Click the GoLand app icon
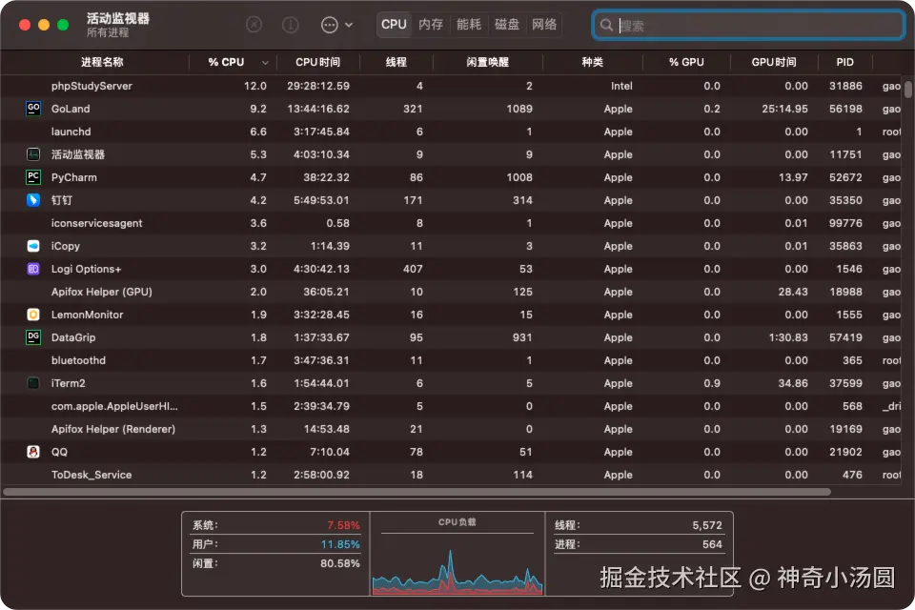 click(33, 109)
